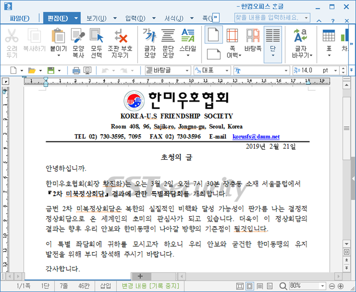
Task: Show more menus with arrow button
Action: click(216, 17)
